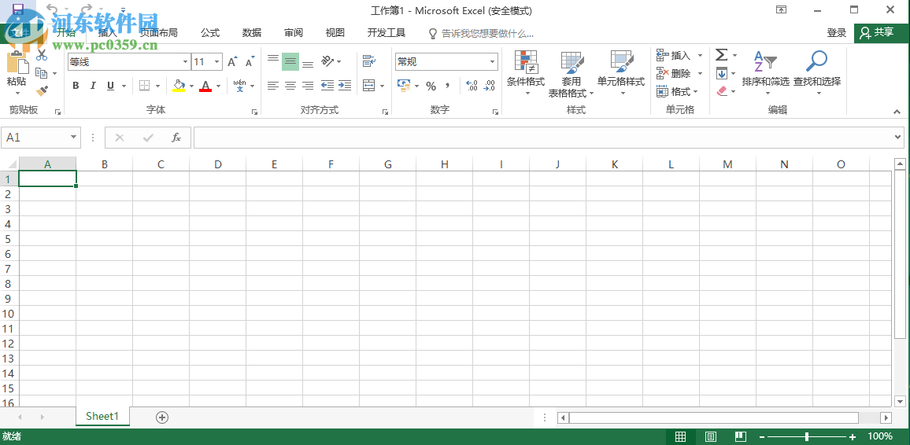Screen dimensions: 910x445
Task: Apply fill color with paint bucket icon
Action: 179,86
